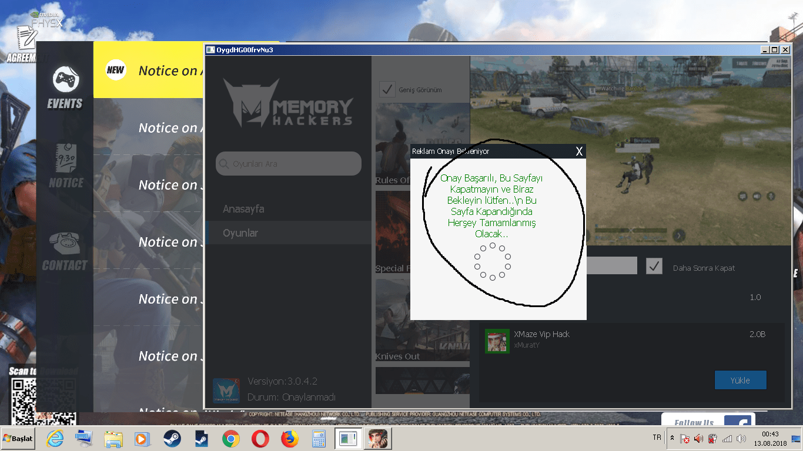Open Events in the game launcher

tap(65, 88)
